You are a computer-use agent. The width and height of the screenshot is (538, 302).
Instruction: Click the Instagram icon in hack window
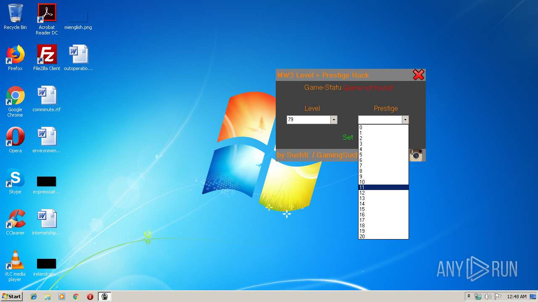(x=416, y=155)
